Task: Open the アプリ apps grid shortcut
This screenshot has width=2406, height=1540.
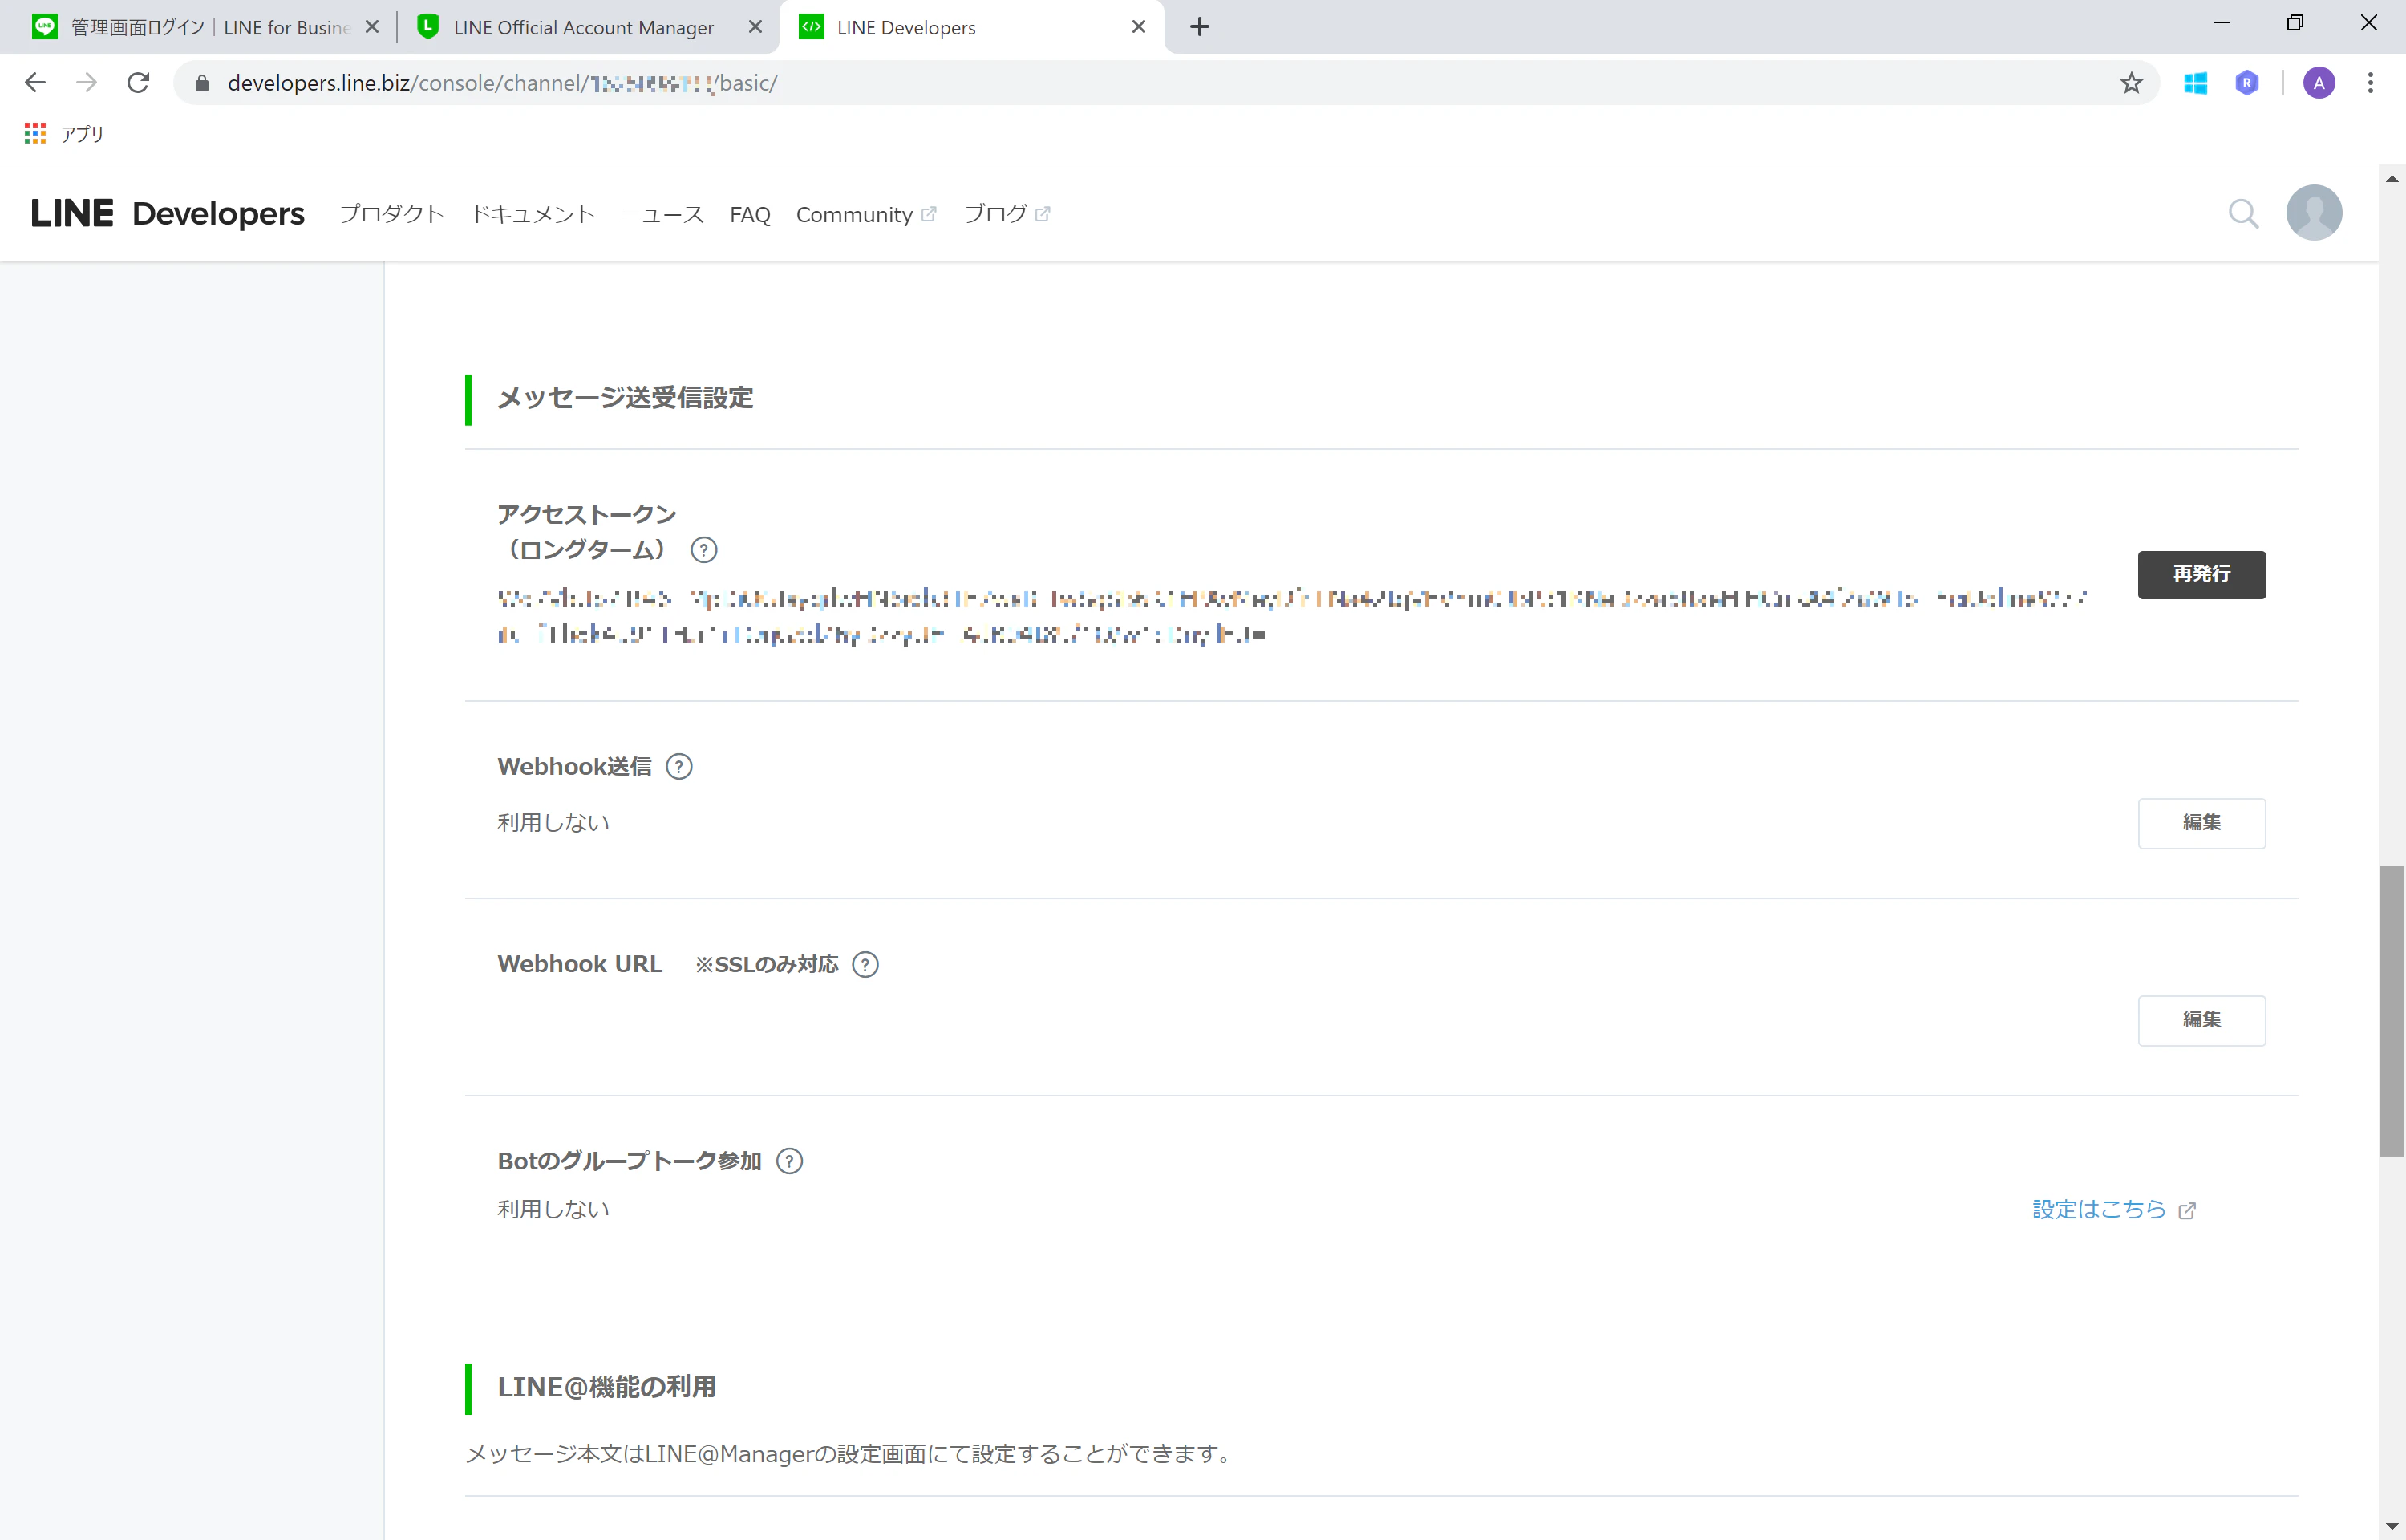Action: pyautogui.click(x=64, y=134)
